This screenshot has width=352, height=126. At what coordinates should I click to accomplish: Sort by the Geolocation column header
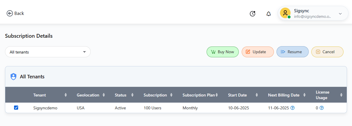[88, 95]
